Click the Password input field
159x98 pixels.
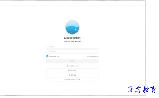coord(72,52)
